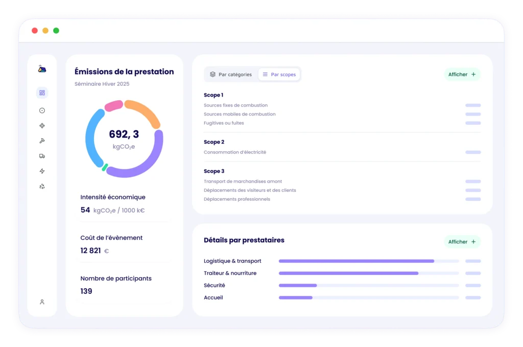Click the Traiteur & nourriture progress bar
Image resolution: width=523 pixels, height=347 pixels.
[369, 273]
